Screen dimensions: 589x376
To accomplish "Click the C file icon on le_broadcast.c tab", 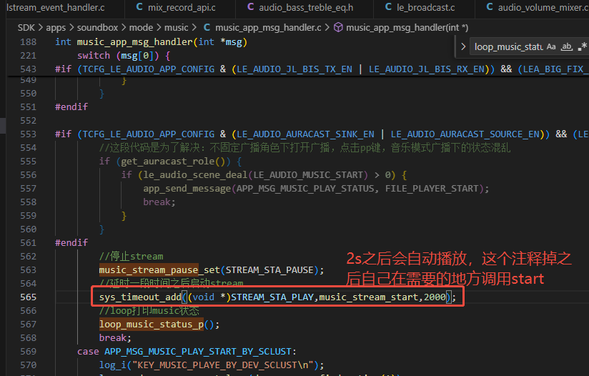I will coord(388,7).
